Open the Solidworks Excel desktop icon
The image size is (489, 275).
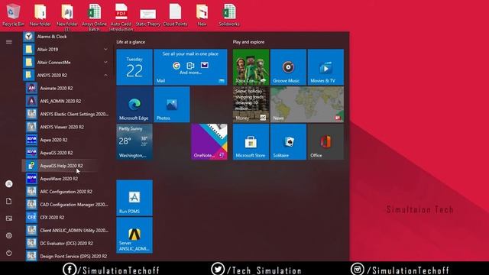pos(229,15)
